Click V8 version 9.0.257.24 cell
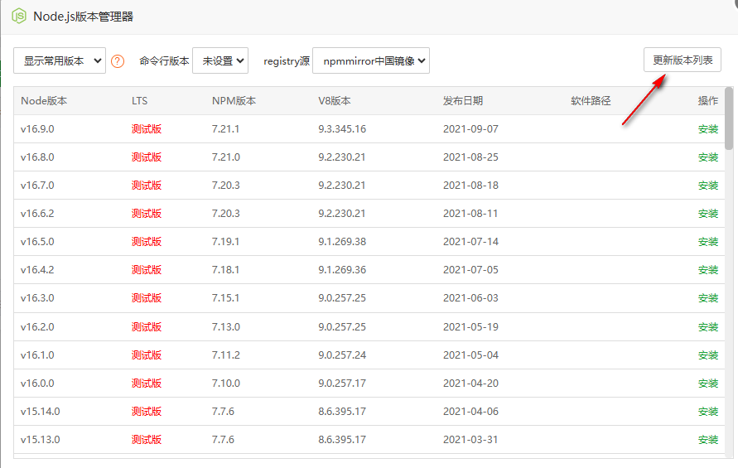738x468 pixels. (x=342, y=355)
